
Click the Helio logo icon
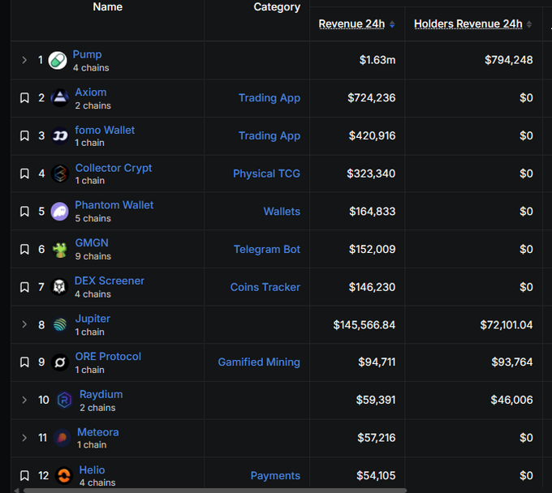point(64,476)
